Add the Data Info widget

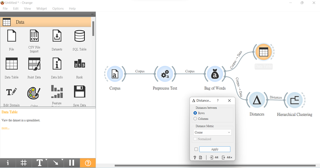click(x=57, y=68)
